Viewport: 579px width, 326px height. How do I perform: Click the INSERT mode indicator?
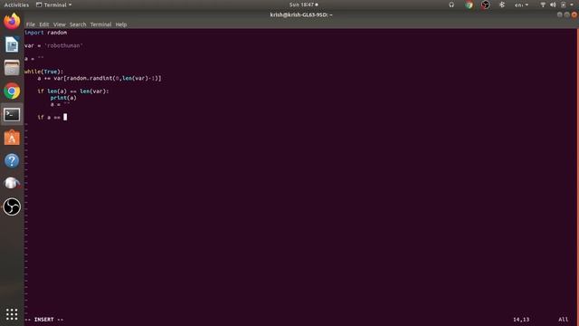click(44, 320)
